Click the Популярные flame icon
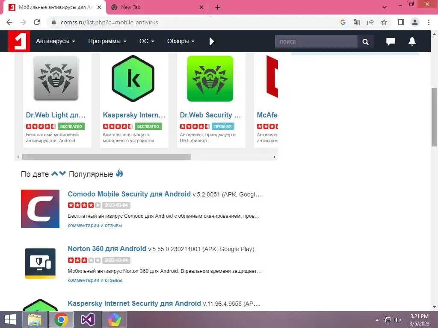The image size is (438, 328). click(x=120, y=173)
